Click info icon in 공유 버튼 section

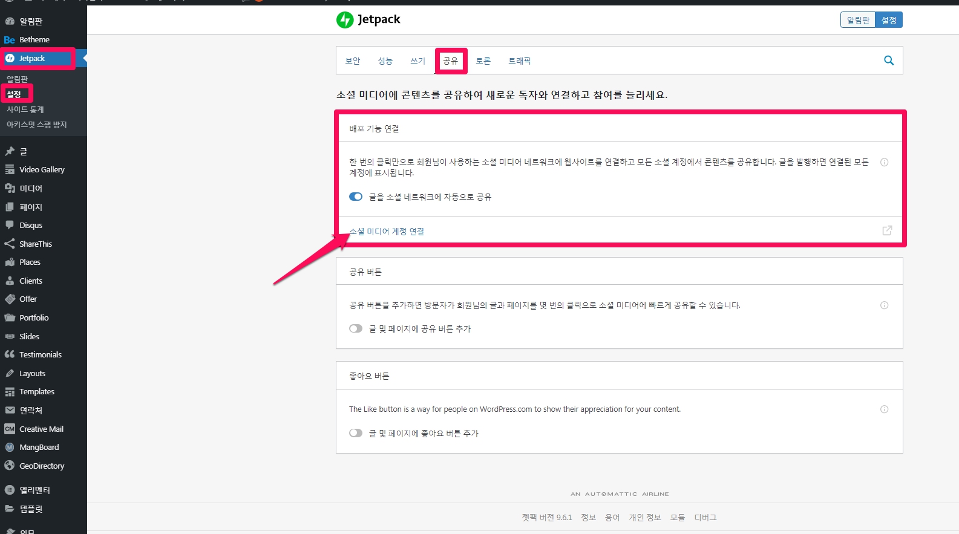point(884,305)
